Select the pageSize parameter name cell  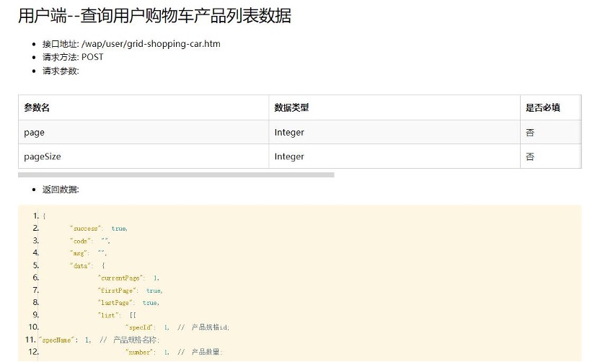coord(43,156)
